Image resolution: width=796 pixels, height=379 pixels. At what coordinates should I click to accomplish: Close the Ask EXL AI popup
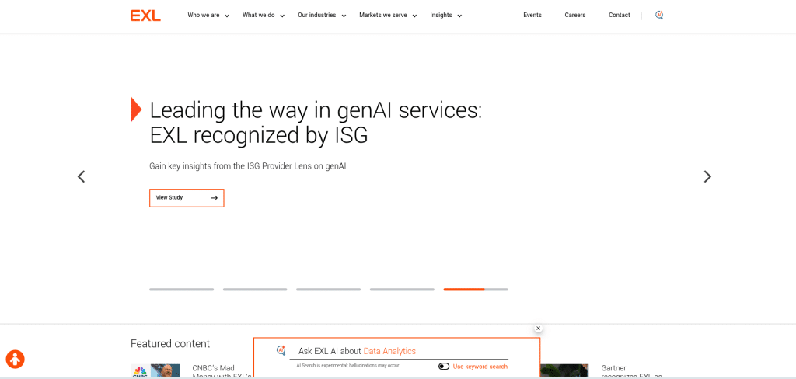538,329
